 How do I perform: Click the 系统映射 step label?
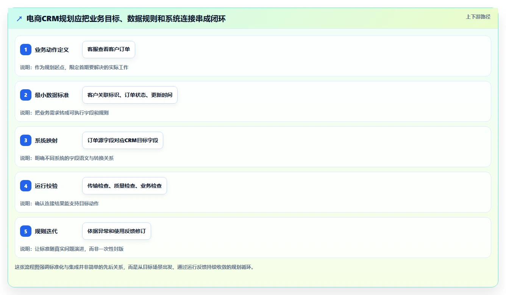point(46,140)
